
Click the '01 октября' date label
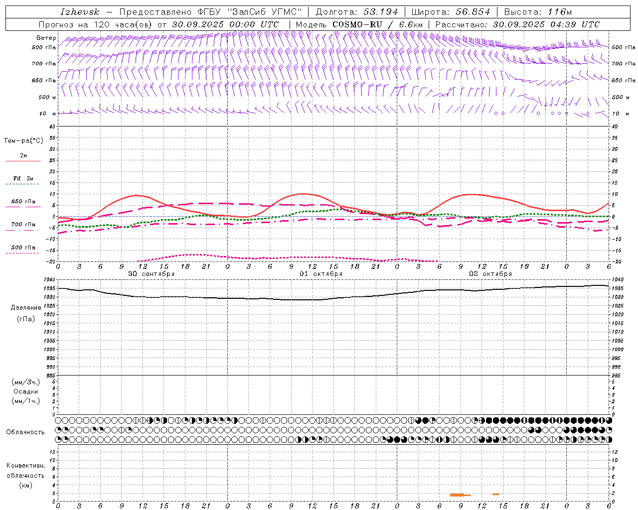321,273
